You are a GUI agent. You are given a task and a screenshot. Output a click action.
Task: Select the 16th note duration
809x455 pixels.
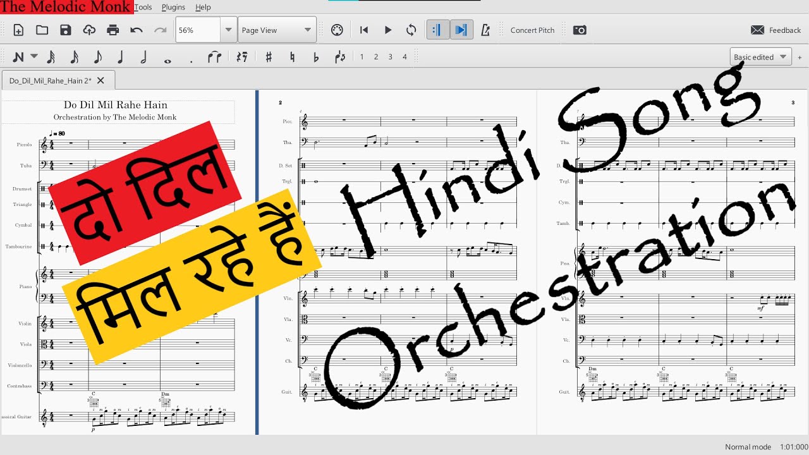click(x=74, y=57)
